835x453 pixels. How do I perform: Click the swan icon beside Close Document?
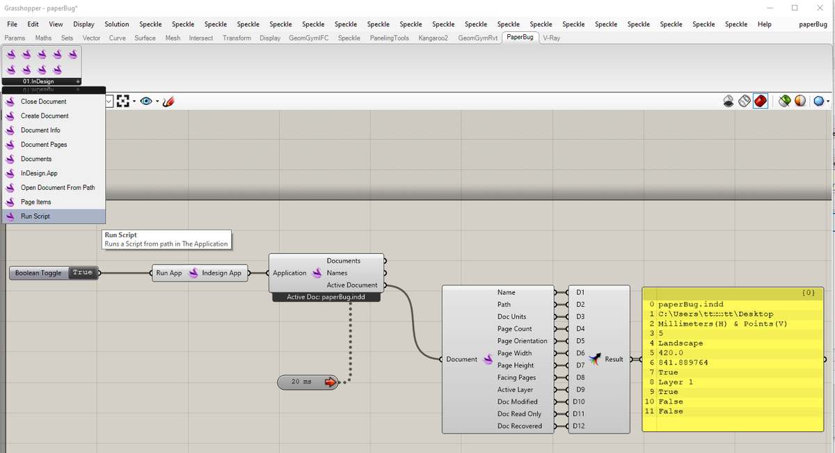click(x=10, y=102)
